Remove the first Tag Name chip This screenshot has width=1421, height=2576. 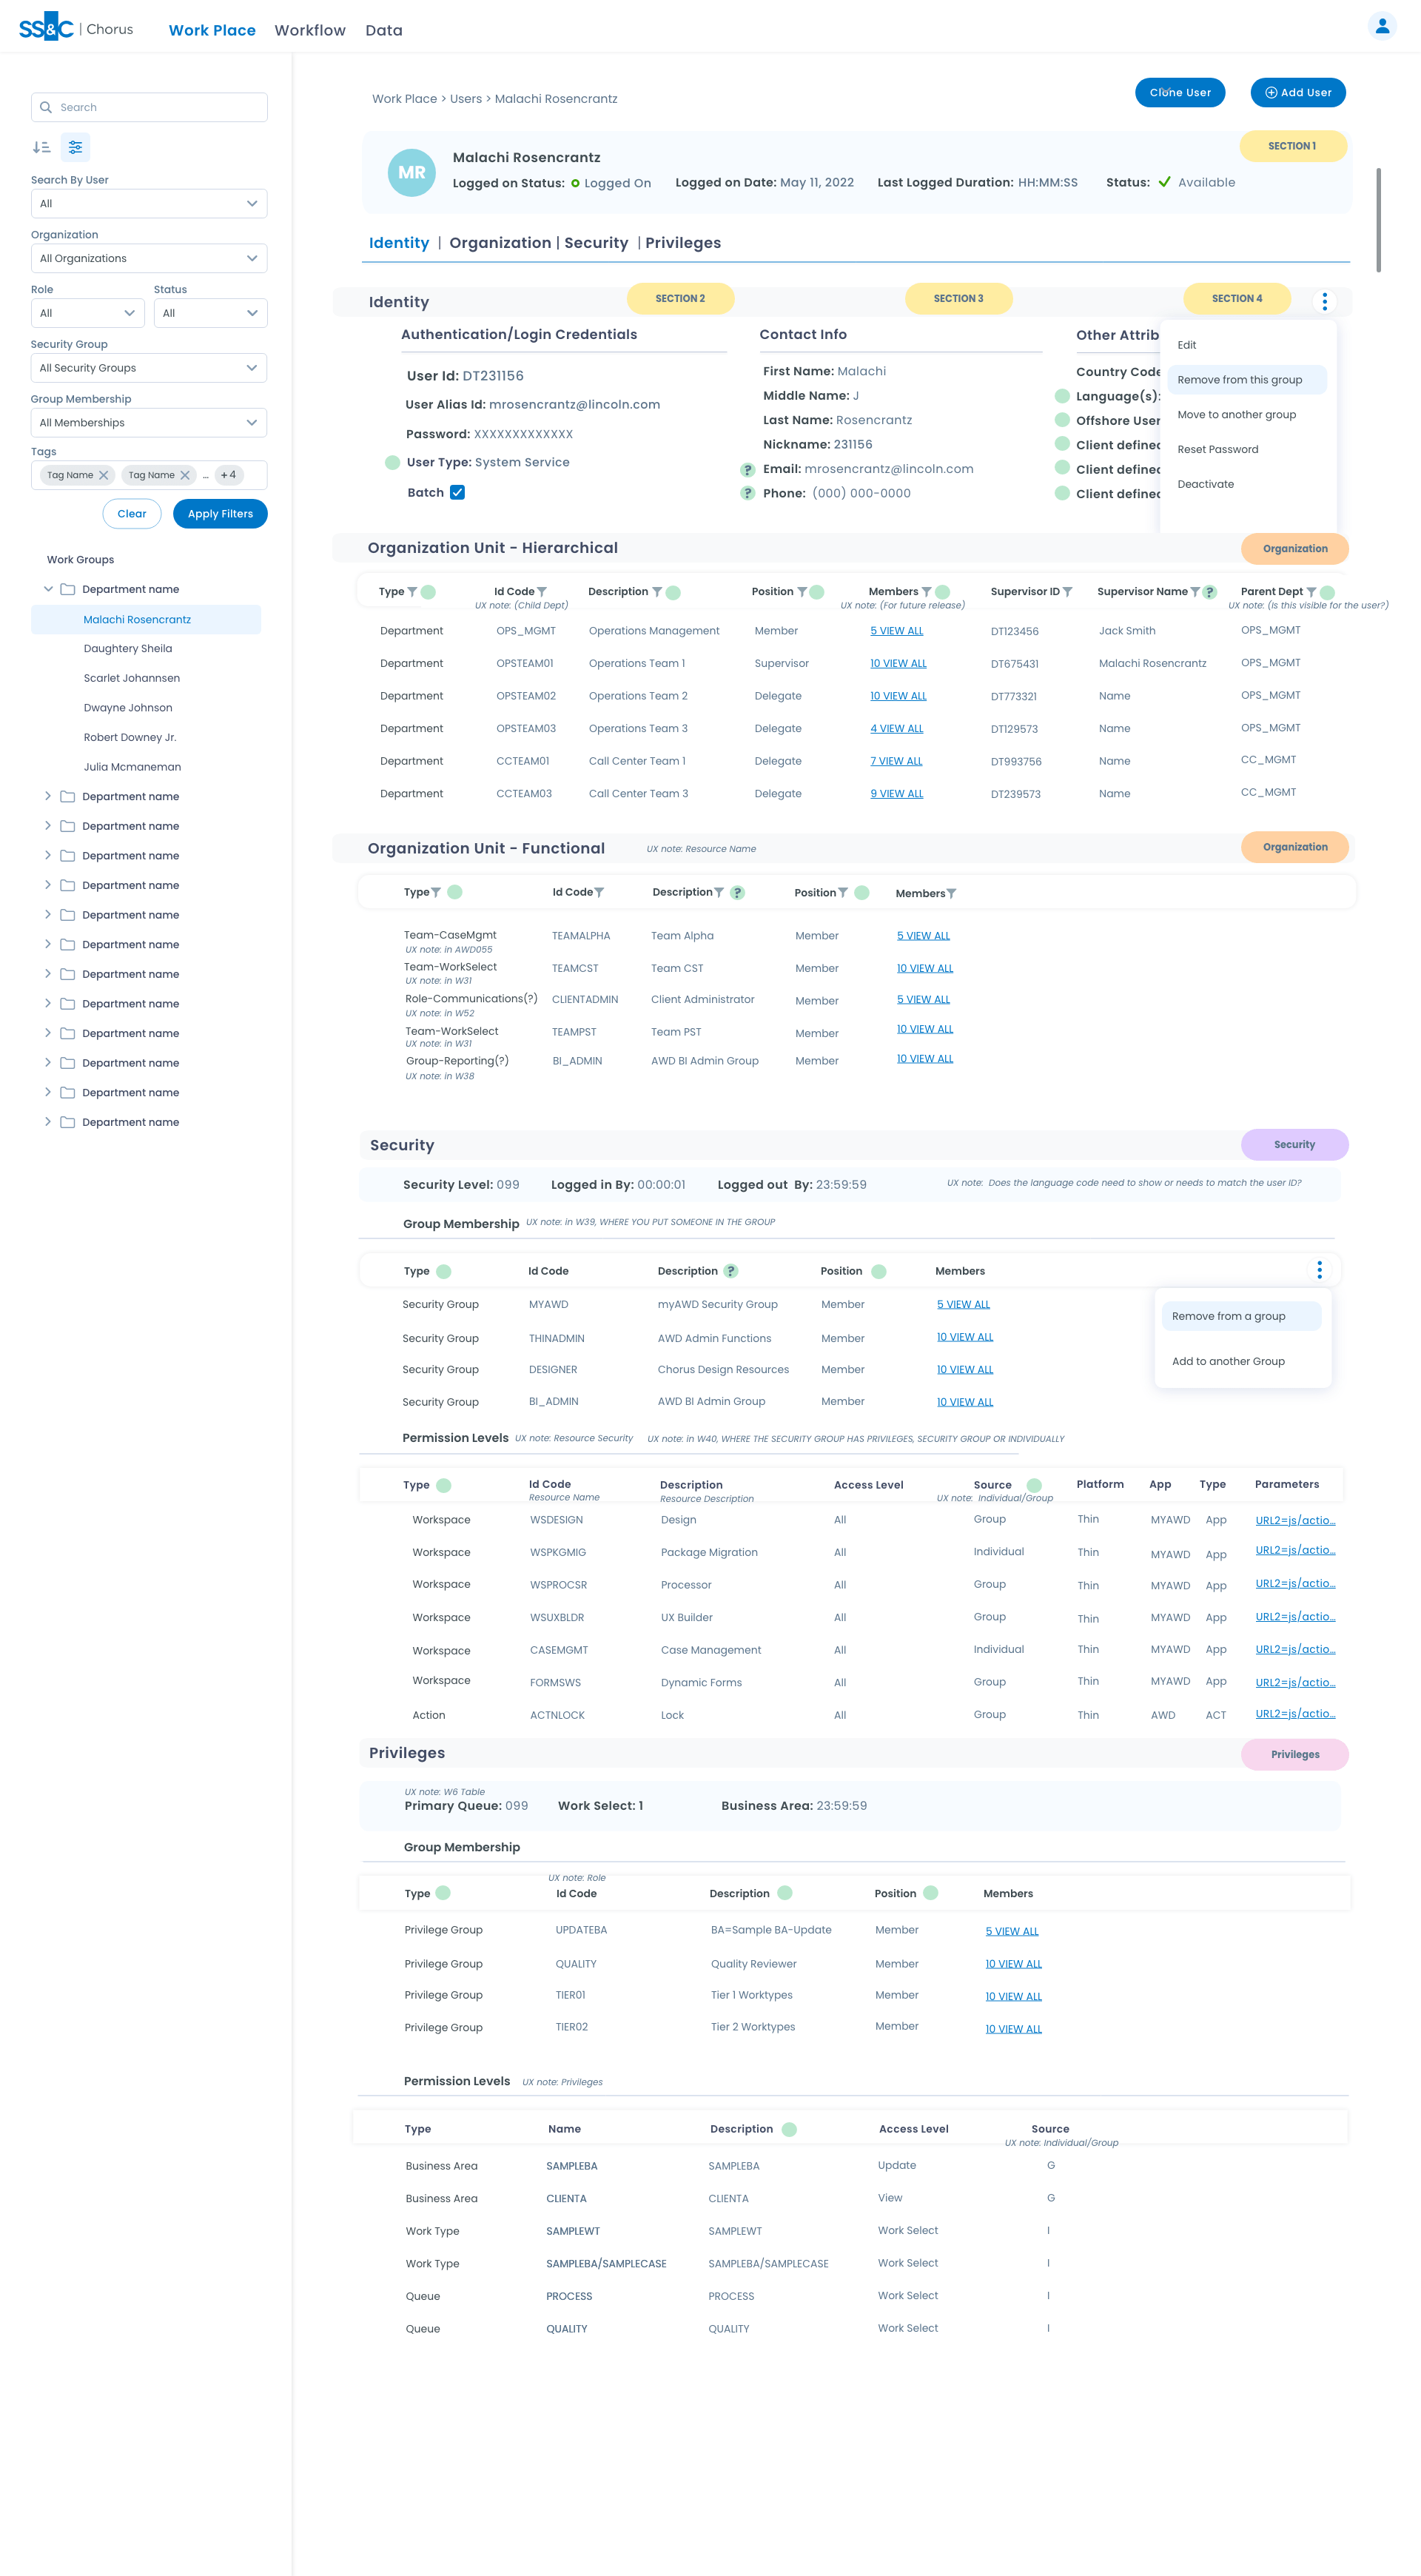click(x=103, y=475)
